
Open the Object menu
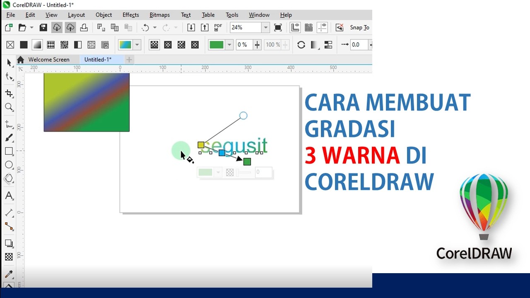click(x=104, y=15)
